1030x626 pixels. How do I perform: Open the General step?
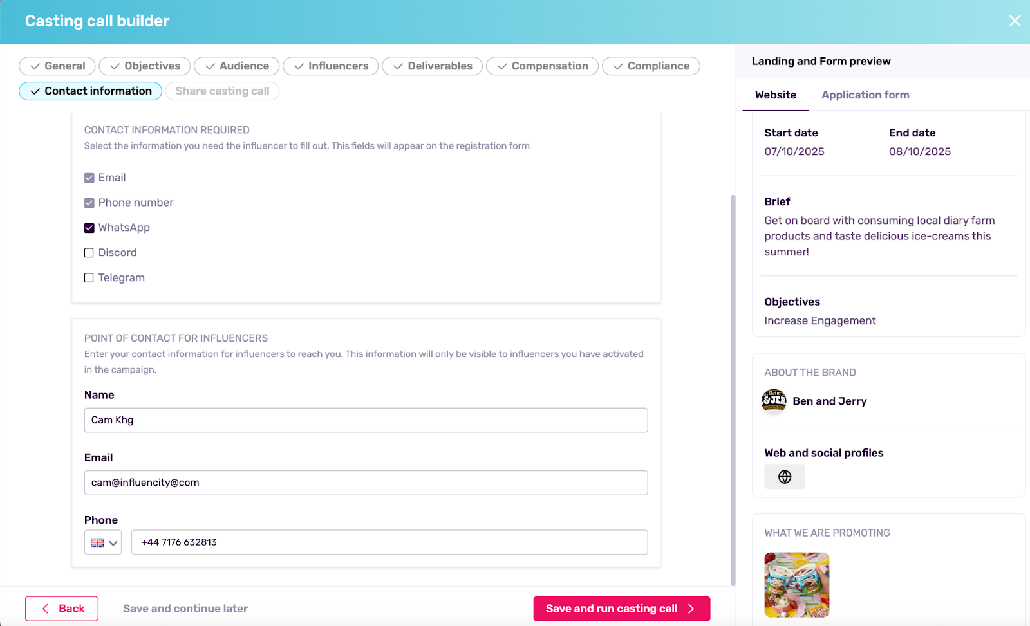(x=57, y=66)
